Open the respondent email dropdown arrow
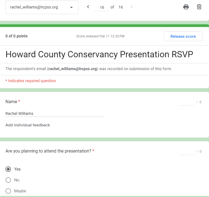This screenshot has width=209, height=197. click(71, 7)
